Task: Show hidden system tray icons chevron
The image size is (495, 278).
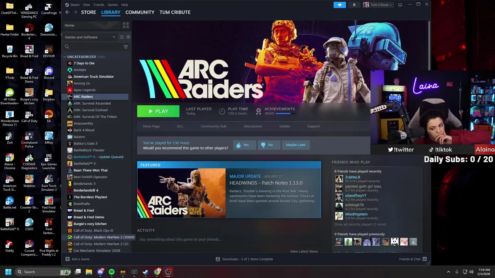Action: tap(449, 272)
